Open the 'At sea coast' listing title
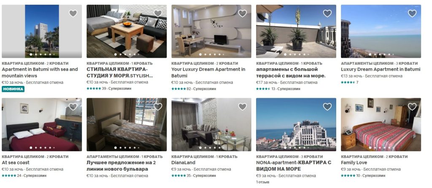 click(x=16, y=163)
